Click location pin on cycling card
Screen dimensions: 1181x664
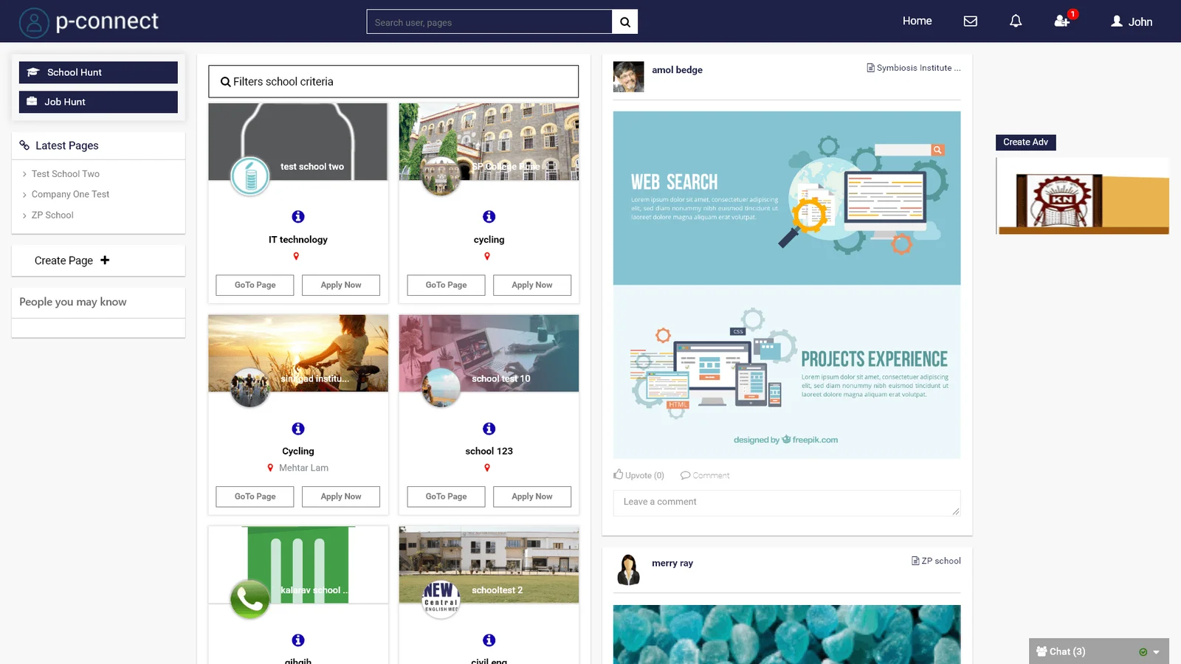487,257
